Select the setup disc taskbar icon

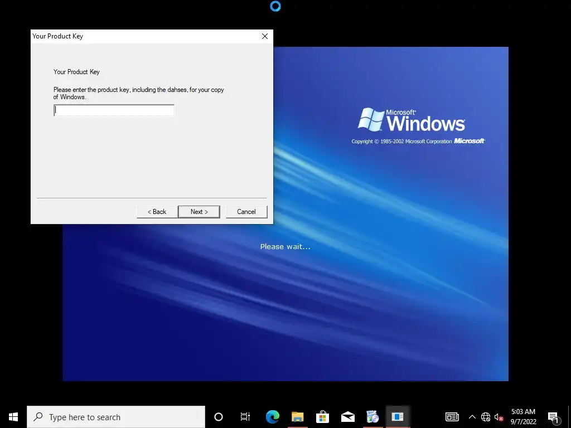pyautogui.click(x=372, y=417)
